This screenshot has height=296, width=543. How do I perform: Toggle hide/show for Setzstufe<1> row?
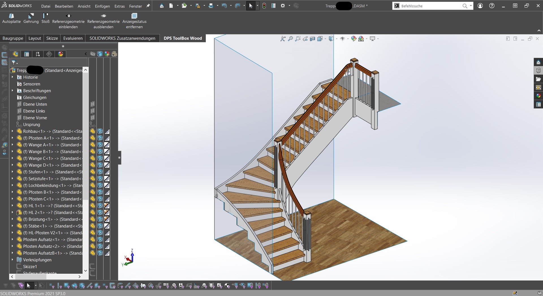tap(92, 179)
